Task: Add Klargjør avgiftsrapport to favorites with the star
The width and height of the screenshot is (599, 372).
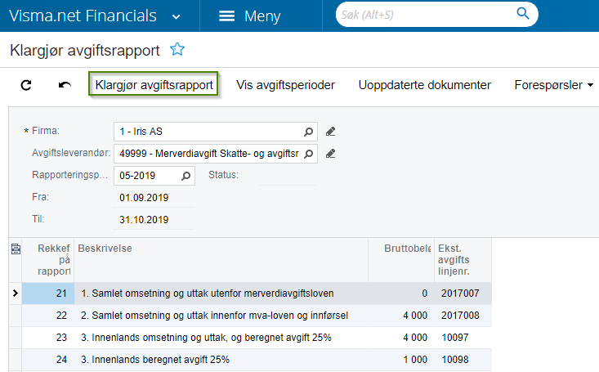Action: [177, 50]
